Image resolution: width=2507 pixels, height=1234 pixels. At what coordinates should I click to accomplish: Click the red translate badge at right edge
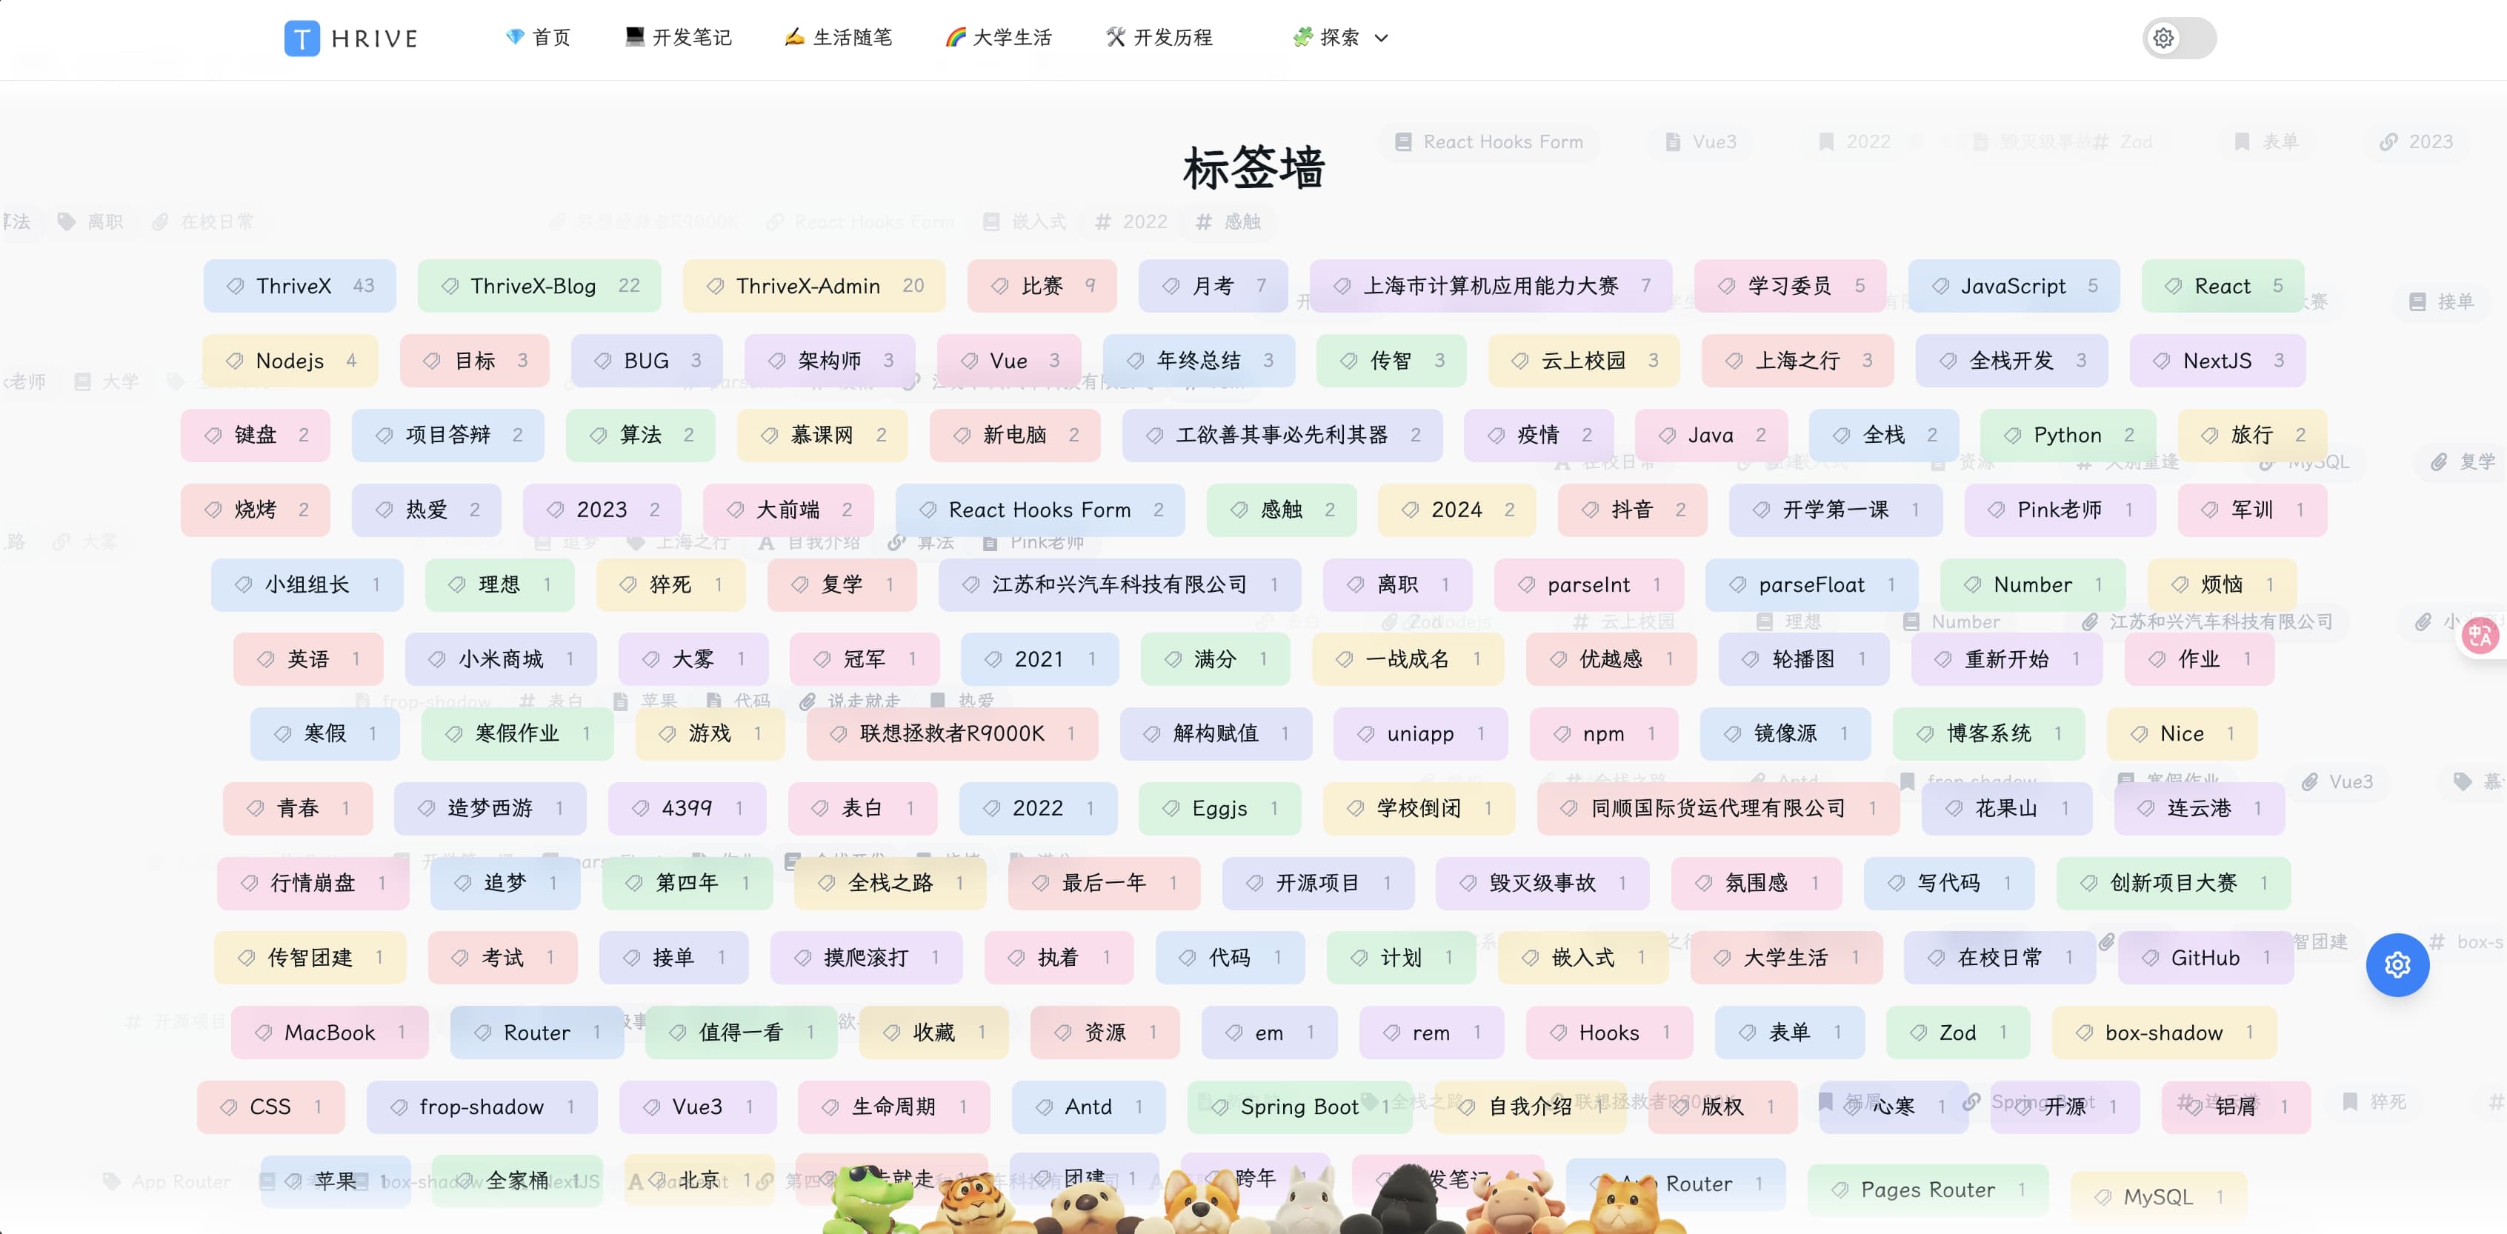(2480, 636)
